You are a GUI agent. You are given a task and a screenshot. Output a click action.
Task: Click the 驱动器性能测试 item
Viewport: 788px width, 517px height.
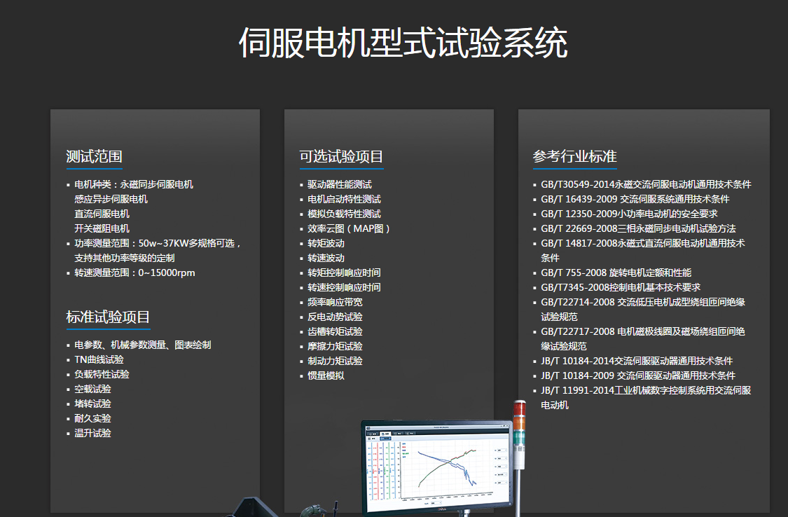(340, 184)
